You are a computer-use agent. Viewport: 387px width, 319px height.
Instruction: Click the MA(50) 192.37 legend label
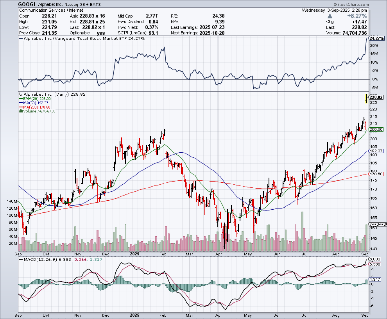click(x=36, y=103)
